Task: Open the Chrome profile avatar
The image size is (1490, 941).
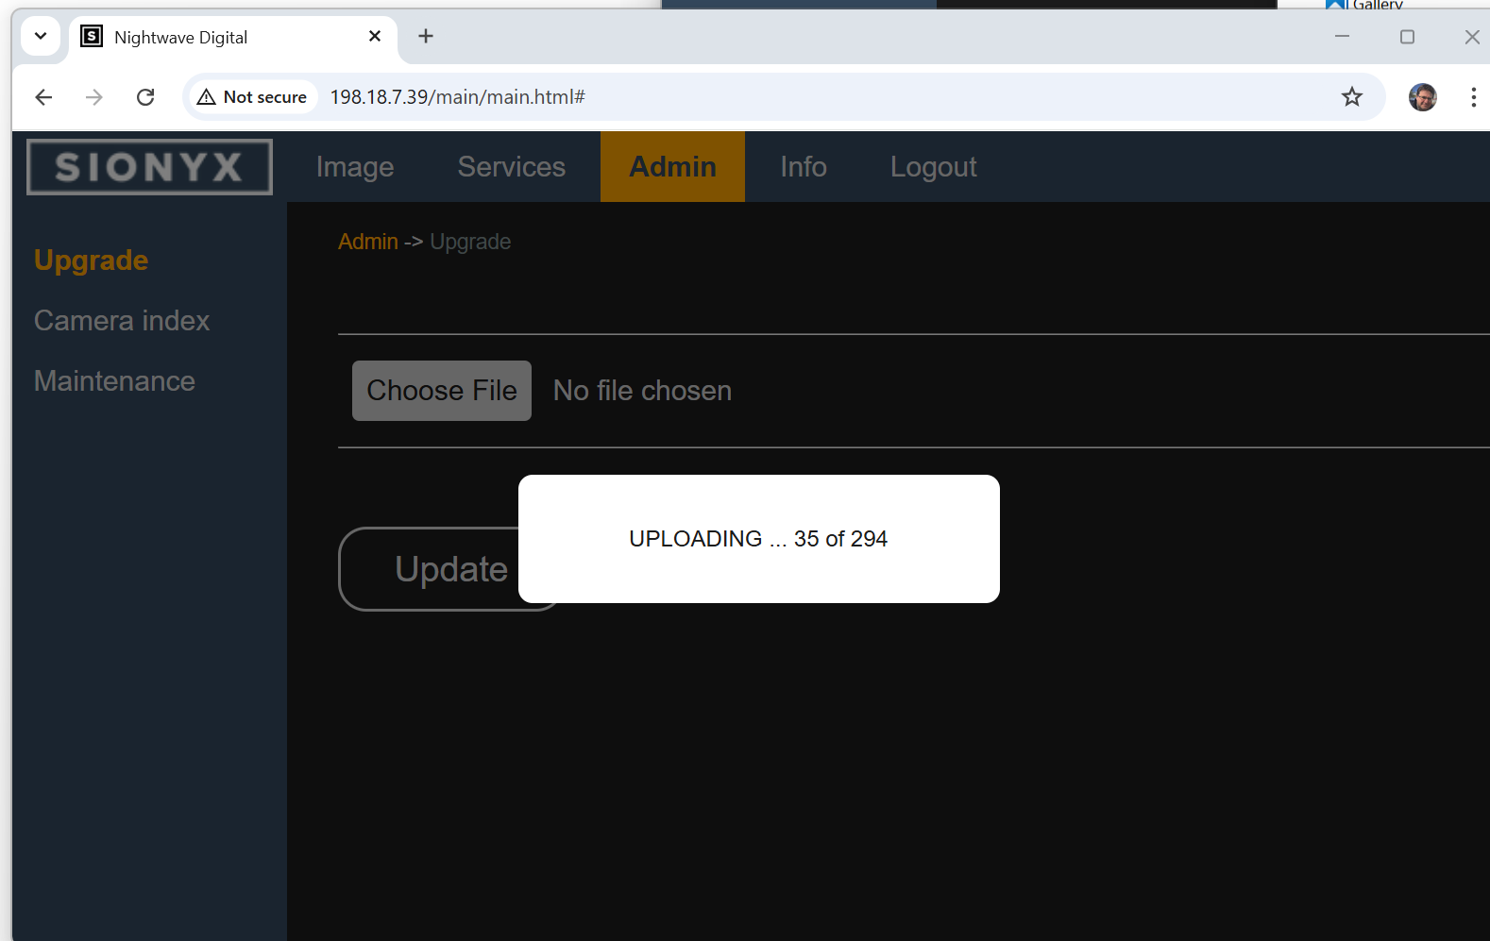Action: coord(1422,97)
